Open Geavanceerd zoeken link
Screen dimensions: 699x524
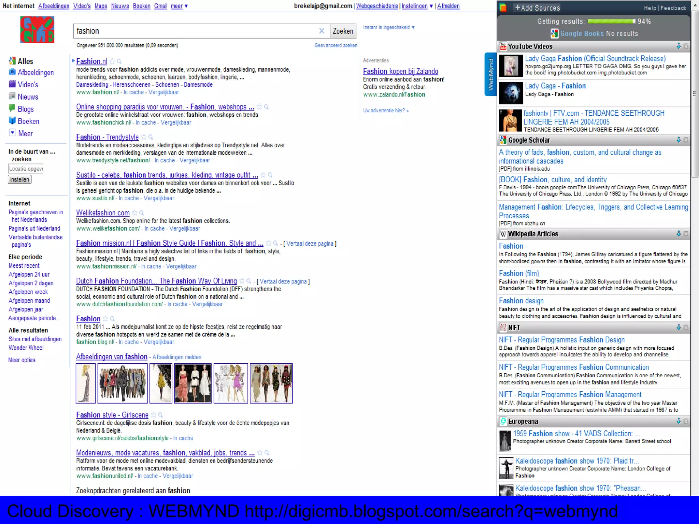click(x=336, y=45)
